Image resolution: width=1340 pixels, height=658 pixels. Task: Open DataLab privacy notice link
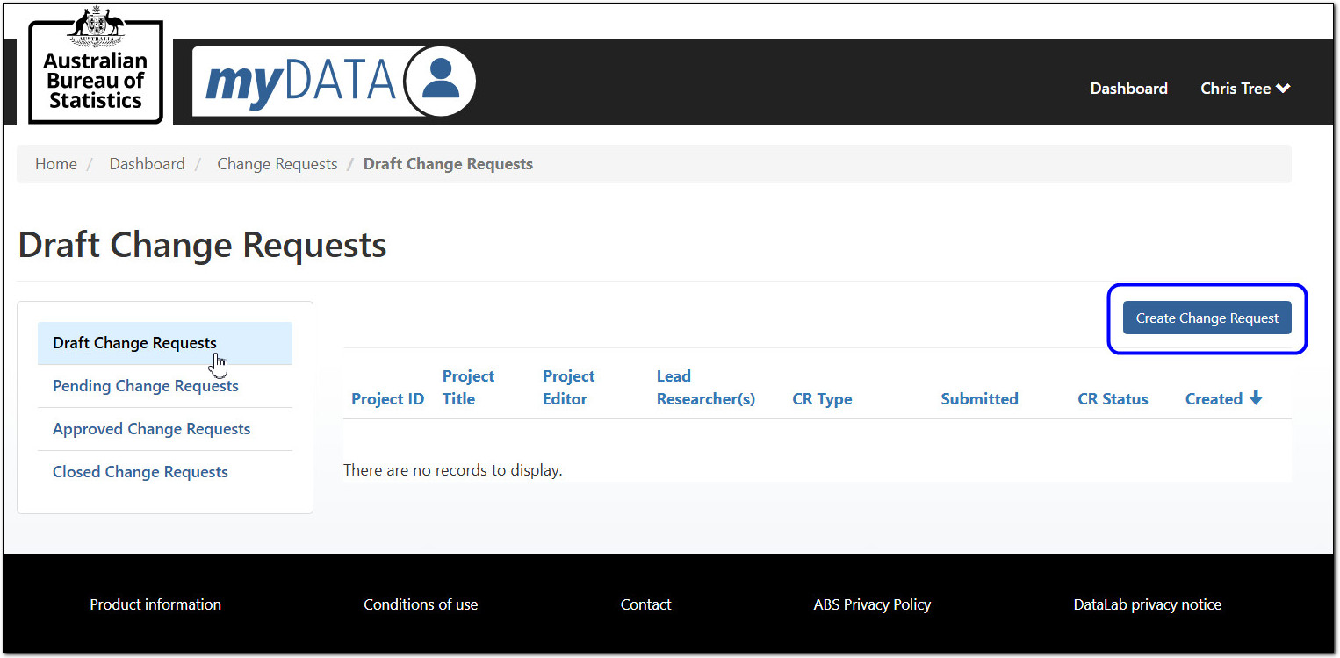point(1147,604)
